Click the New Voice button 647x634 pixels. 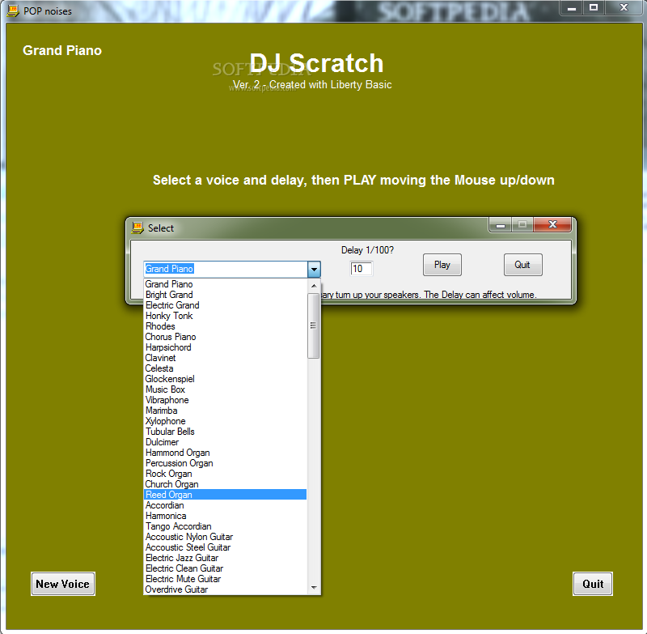click(63, 584)
